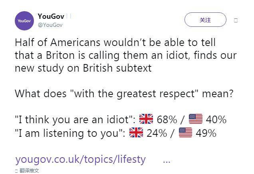254x174 pixels.
Task: Click the verified badge beside the YouGov name
Action: coord(68,16)
